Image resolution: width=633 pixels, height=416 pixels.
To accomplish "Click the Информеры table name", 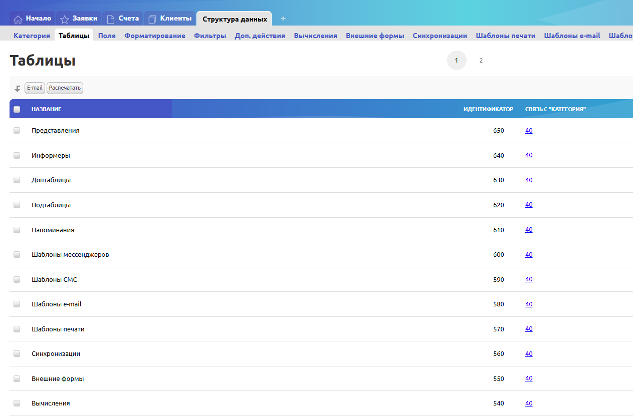I will coord(51,155).
